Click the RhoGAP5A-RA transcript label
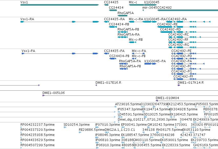Screen dimensions: 218x149 pos(128,35)
